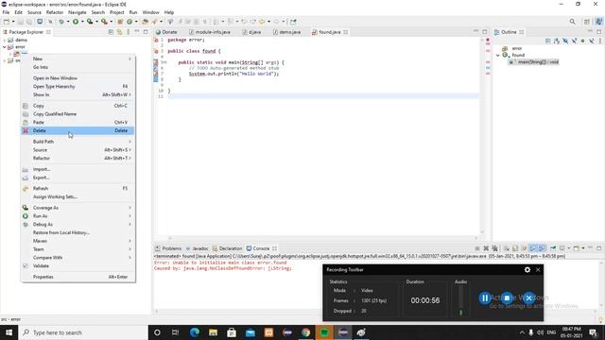Screen dimensions: 605x340
Task: Expand the demo project in Package Explorer
Action: coord(4,40)
